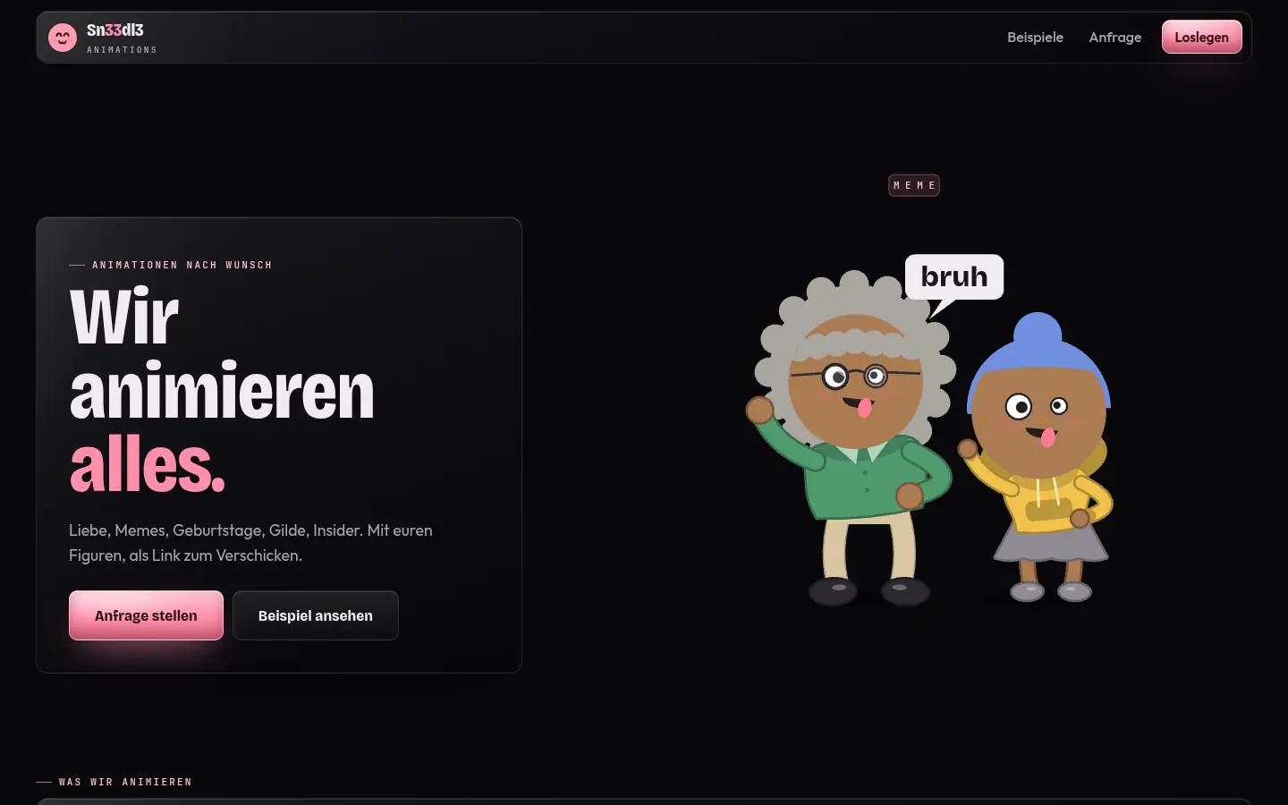Select the MEME tag badge
Viewport: 1288px width, 805px height.
[x=913, y=185]
